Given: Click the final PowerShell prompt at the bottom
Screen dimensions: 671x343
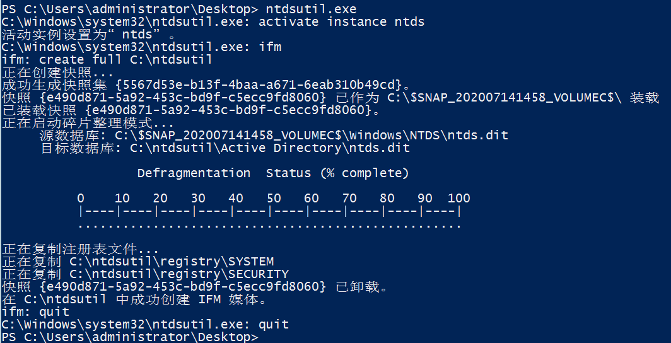Looking at the screenshot, I should [130, 337].
